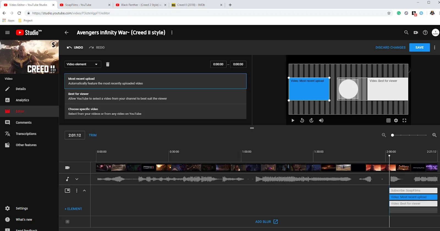Select the Video: Most recent upload timeline element
The height and width of the screenshot is (231, 440).
pyautogui.click(x=413, y=197)
